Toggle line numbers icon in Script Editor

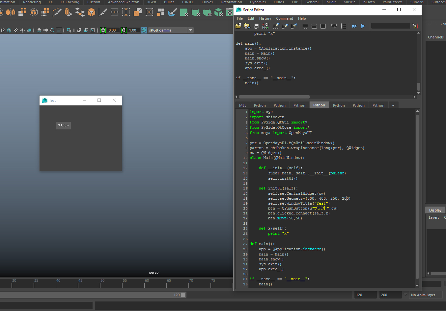343,26
